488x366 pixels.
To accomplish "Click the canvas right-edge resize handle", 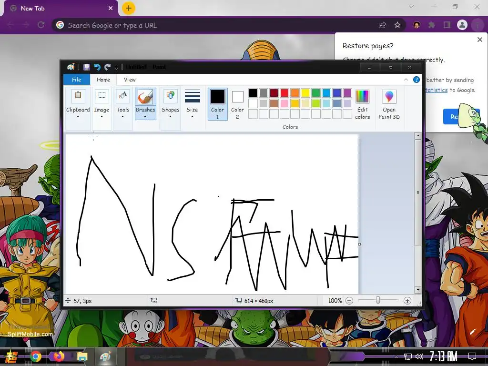I will tap(359, 244).
